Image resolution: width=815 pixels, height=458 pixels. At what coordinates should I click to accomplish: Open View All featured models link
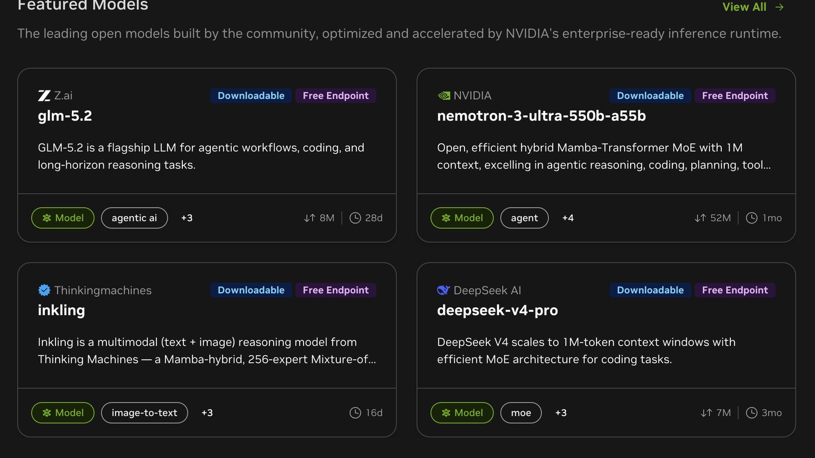pos(753,7)
